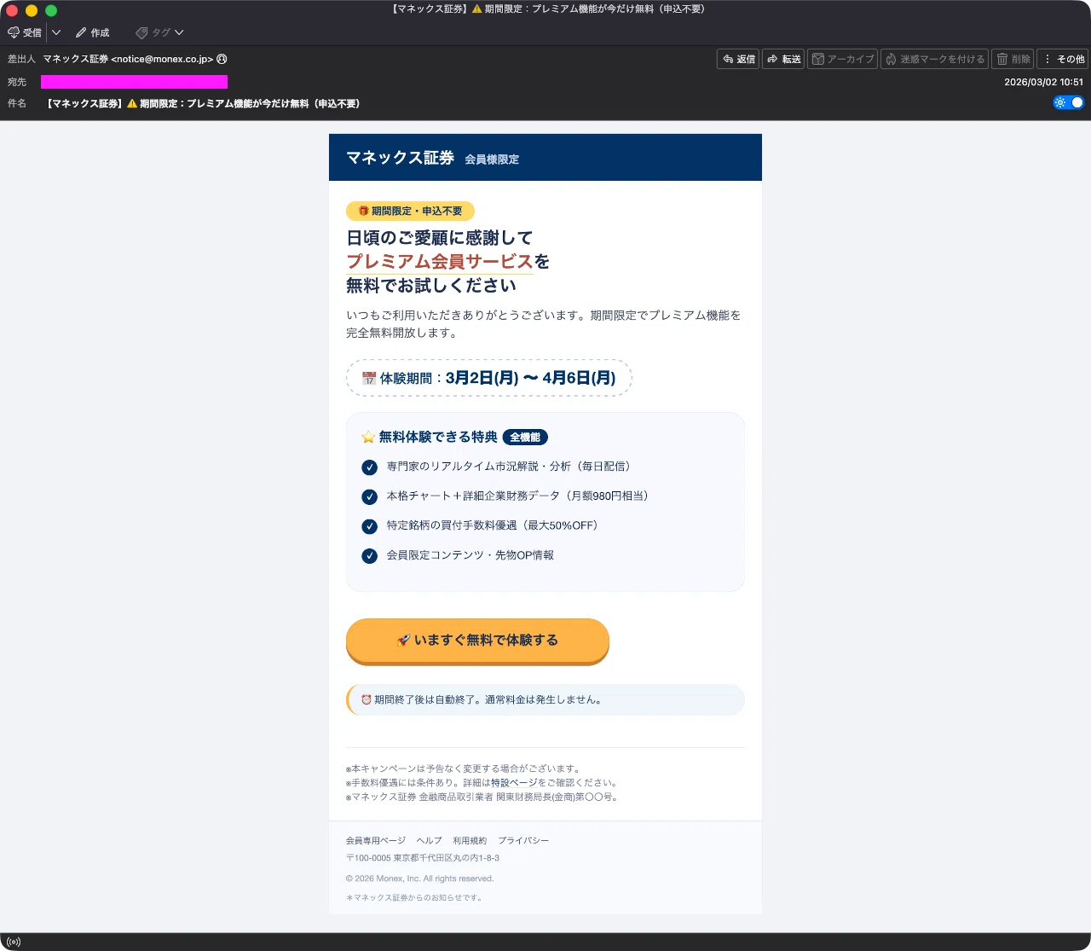Click the check icon beside 専門家のリアルタイム市況解説

tap(369, 467)
